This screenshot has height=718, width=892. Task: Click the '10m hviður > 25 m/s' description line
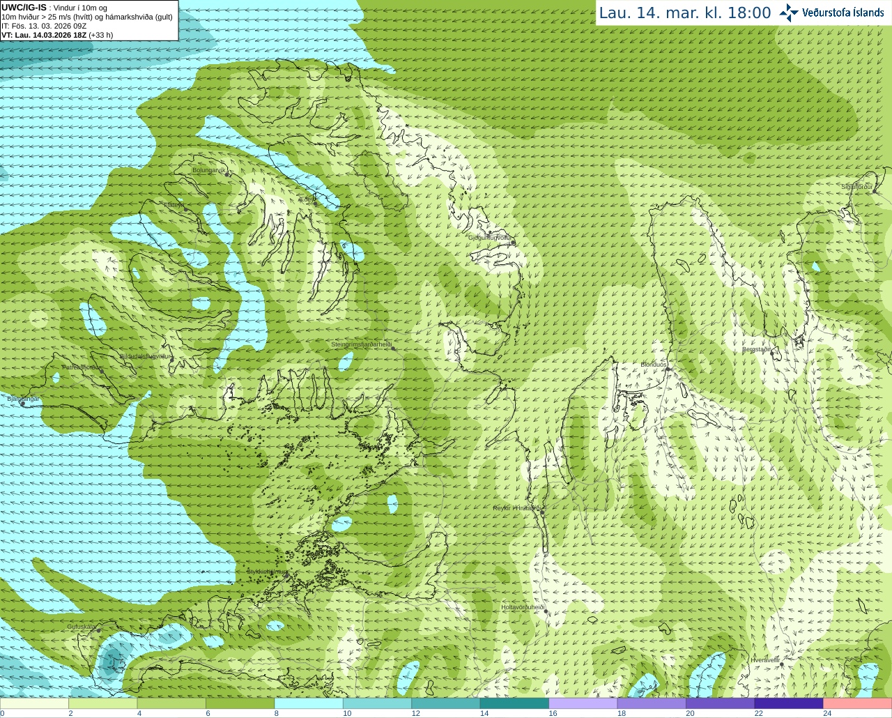[87, 17]
